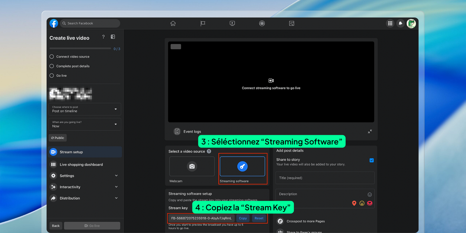This screenshot has height=233, width=466.
Task: Select the Streaming software video source
Action: click(x=242, y=166)
